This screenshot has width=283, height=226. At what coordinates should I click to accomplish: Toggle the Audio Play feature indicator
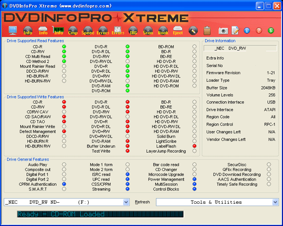[64, 165]
